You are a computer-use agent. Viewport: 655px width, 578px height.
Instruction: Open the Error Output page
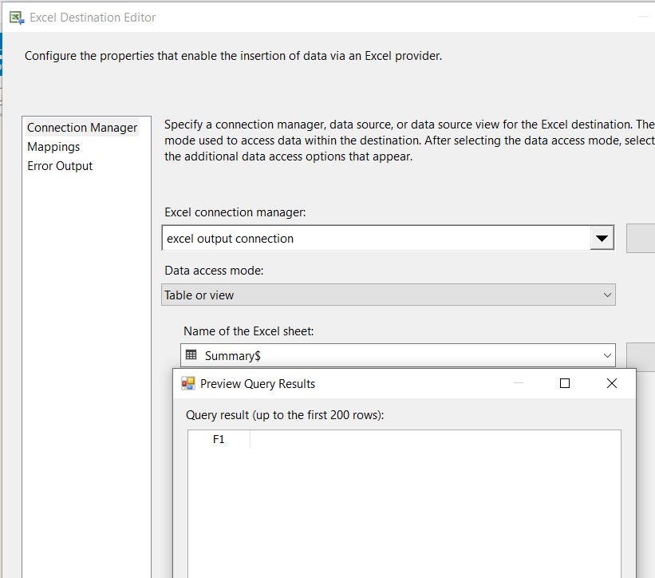coord(60,166)
